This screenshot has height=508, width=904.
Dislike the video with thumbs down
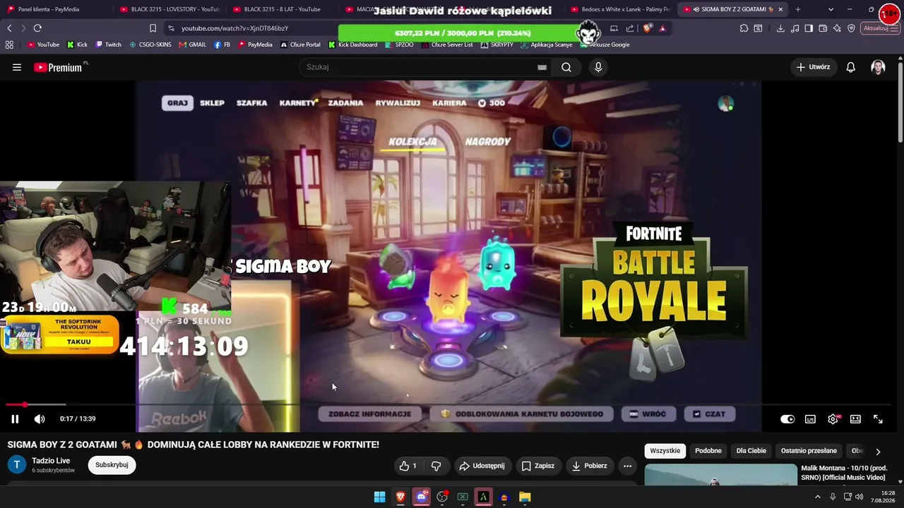436,466
